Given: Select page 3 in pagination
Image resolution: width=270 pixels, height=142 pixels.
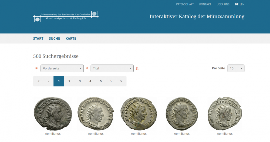Looking at the screenshot, I should tap(80, 81).
